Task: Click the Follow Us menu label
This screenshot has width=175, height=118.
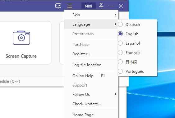Action: tap(81, 95)
